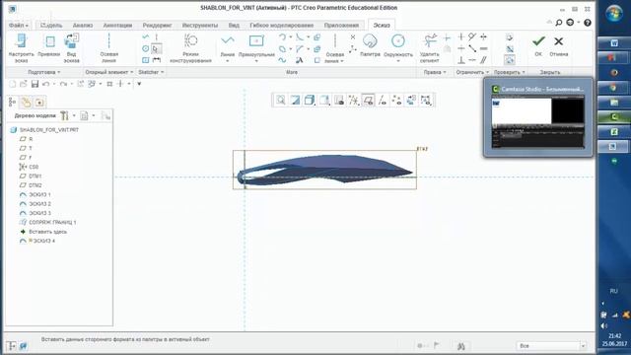
Task: Expand the Ограничить group dropdown
Action: 472,72
